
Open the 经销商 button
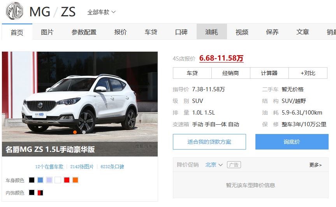click(x=231, y=73)
